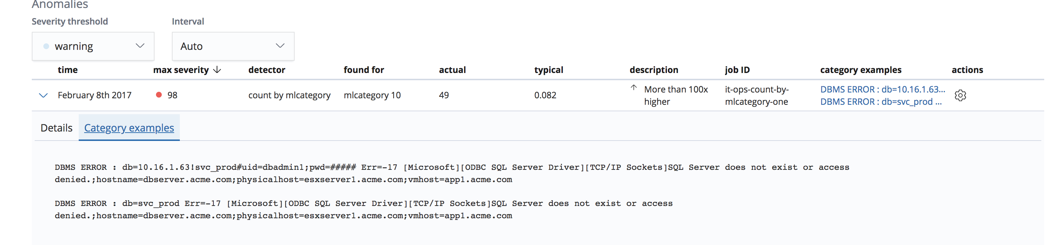Switch to the Details tab
This screenshot has width=1050, height=245.
pos(56,128)
